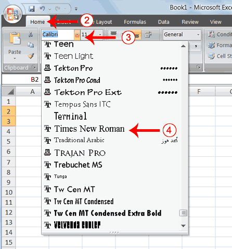Viewport: 232px width, 249px height.
Task: Click the printer icon beside Trajan Pro
Action: [47, 152]
